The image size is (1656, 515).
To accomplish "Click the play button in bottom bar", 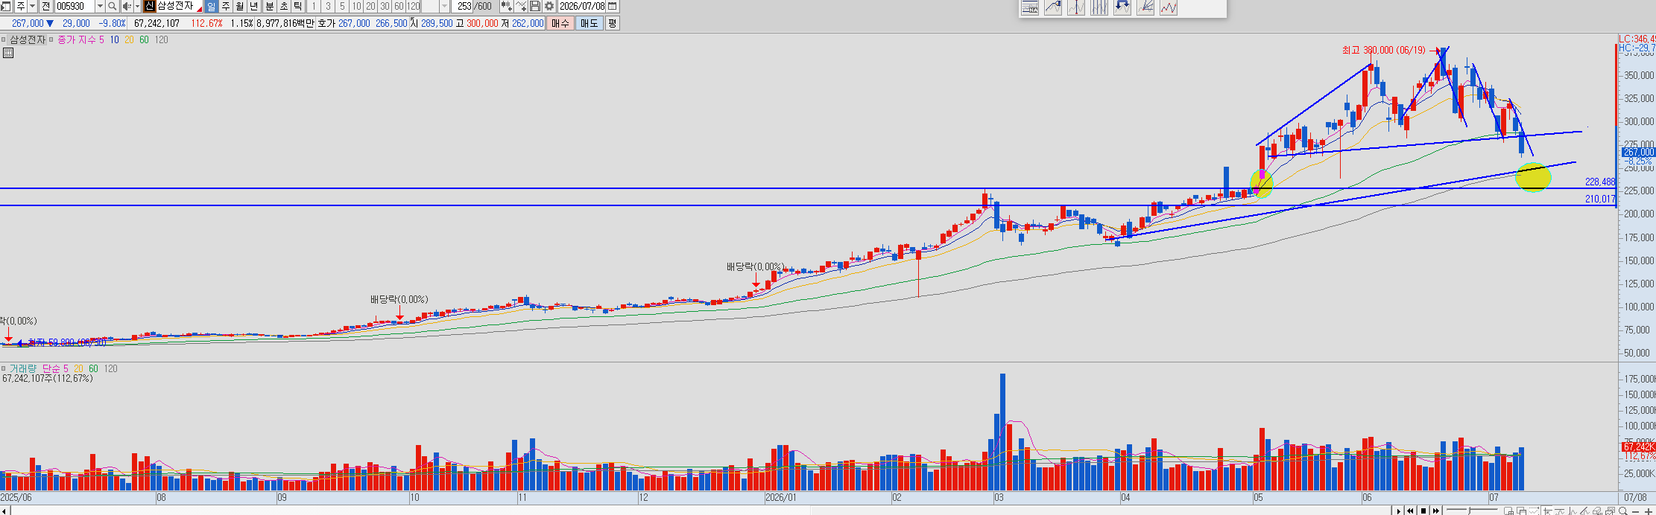I will click(x=1399, y=511).
